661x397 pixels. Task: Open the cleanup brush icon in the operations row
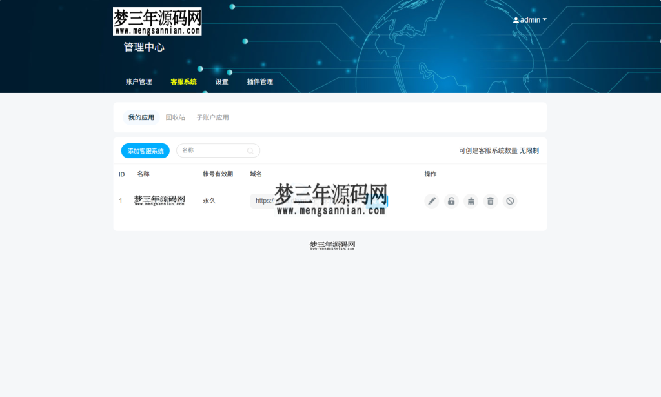[x=471, y=201]
